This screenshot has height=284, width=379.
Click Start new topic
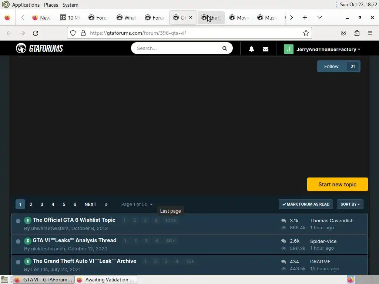338,185
